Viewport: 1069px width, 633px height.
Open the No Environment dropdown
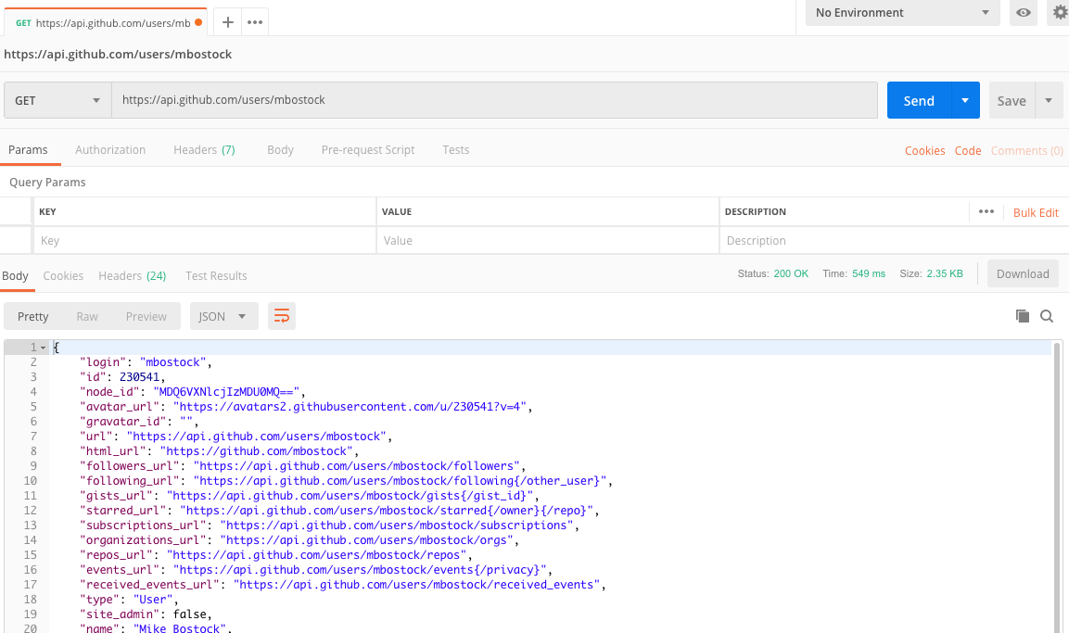coord(902,12)
